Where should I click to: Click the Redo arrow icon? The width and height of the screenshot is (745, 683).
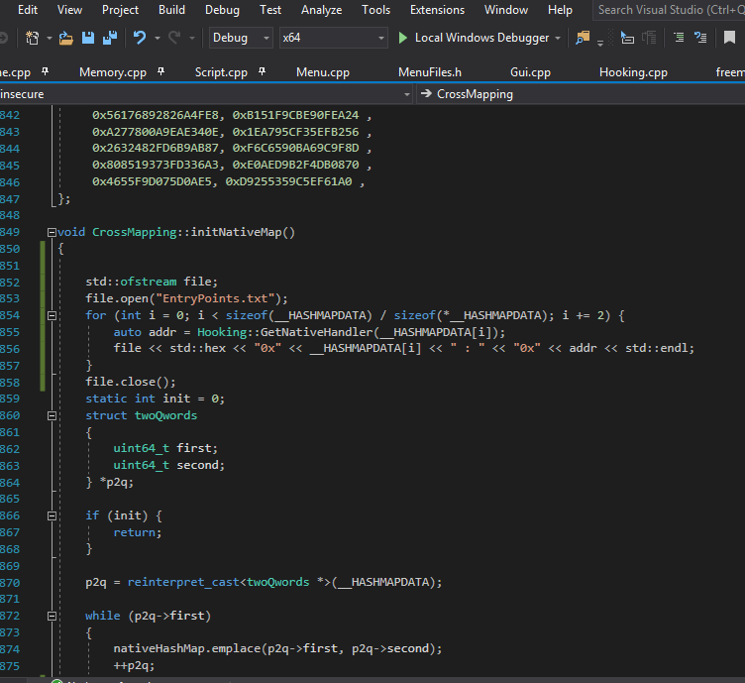click(175, 39)
